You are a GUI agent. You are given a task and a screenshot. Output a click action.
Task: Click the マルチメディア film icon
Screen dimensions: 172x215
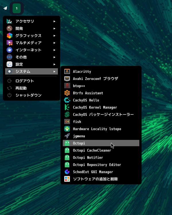coord(9,43)
